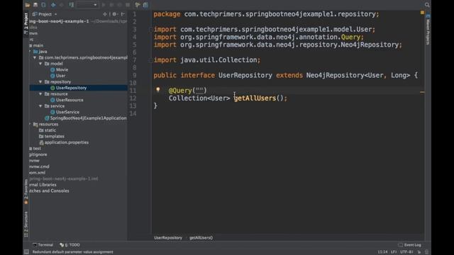This screenshot has height=255, width=454.
Task: Open the 2: Favorites tool window tab
Action: click(26, 191)
